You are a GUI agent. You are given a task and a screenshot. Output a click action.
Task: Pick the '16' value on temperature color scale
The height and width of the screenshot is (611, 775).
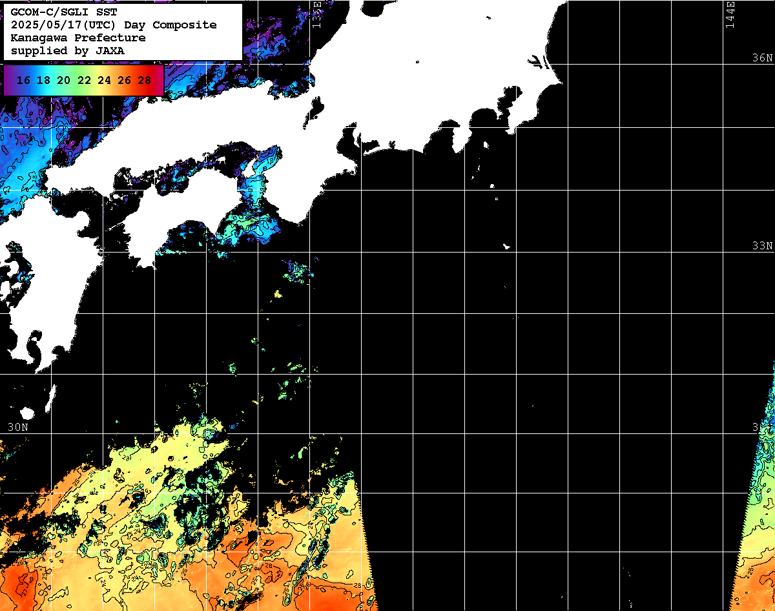point(23,80)
